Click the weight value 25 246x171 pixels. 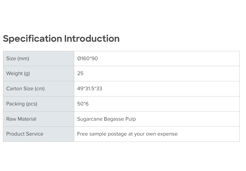(x=80, y=74)
